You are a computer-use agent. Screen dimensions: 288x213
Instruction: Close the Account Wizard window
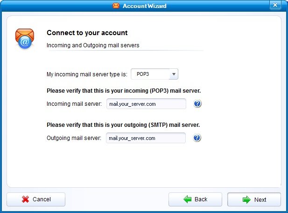coord(275,5)
